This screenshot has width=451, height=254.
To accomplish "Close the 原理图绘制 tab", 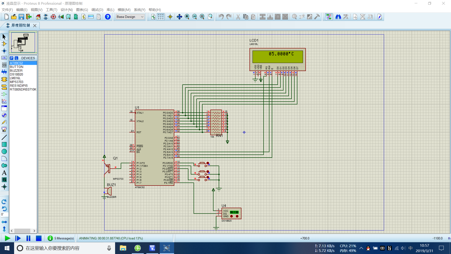I will pos(35,25).
